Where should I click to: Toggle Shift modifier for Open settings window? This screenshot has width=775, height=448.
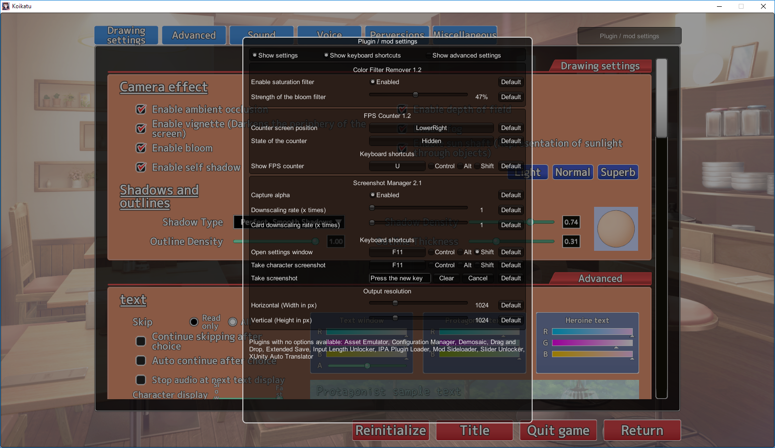[x=484, y=252]
